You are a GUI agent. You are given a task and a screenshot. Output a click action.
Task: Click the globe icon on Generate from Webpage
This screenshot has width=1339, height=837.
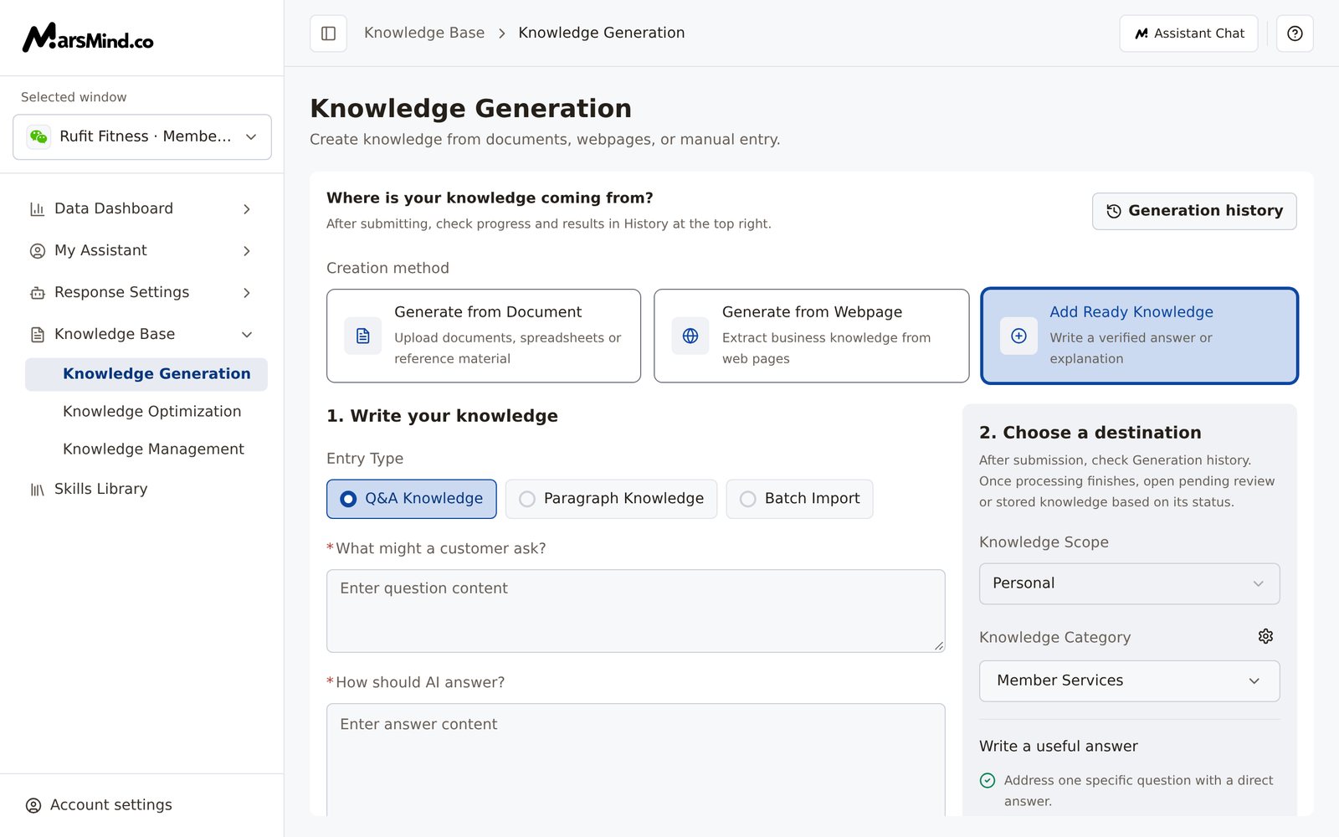(x=690, y=336)
